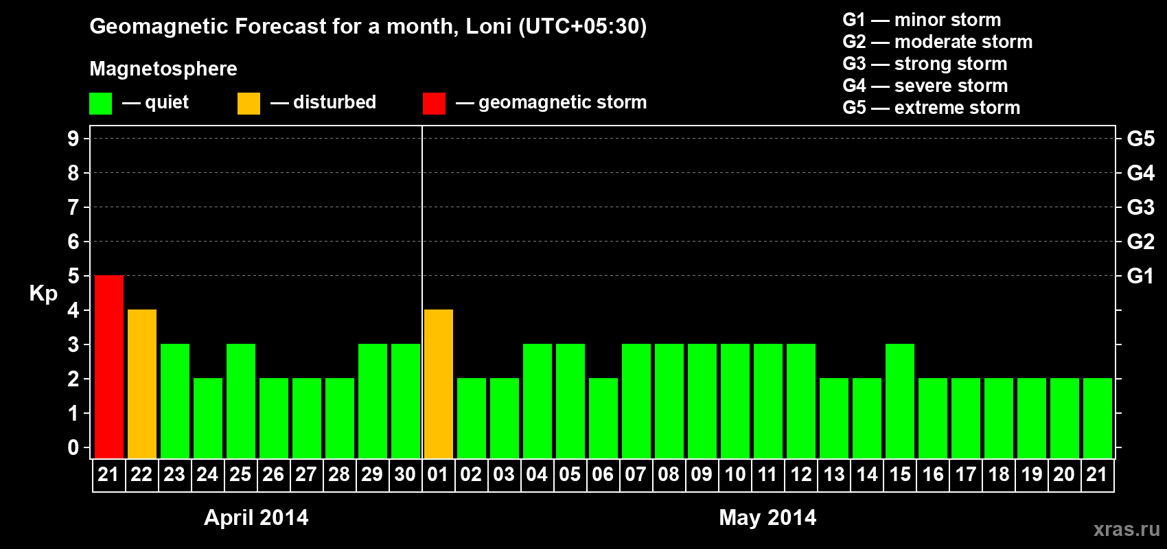
Task: Click Kp axis value 5
Action: 73,276
